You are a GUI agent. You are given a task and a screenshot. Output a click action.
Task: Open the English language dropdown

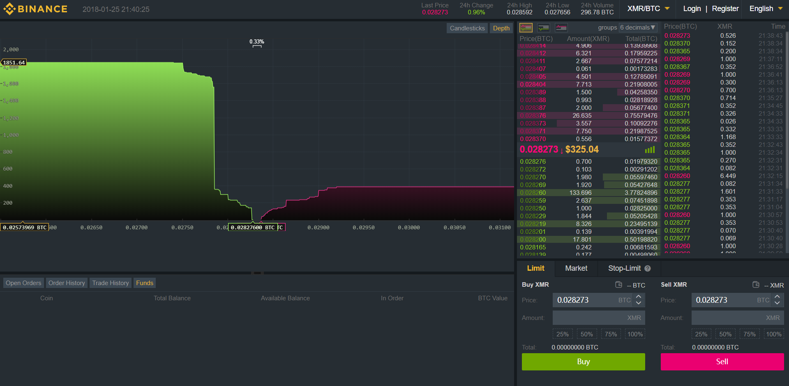coord(766,9)
